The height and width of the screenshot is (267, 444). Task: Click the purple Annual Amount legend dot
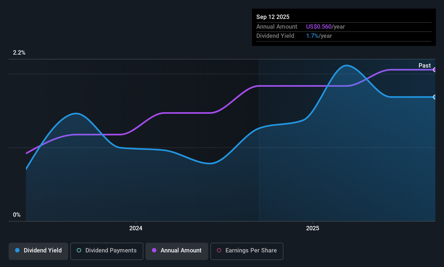click(x=154, y=250)
